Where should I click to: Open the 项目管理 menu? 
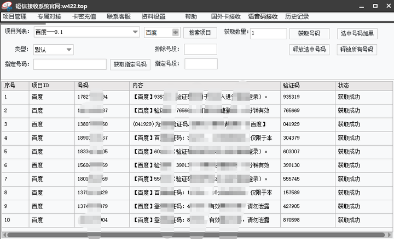15,16
